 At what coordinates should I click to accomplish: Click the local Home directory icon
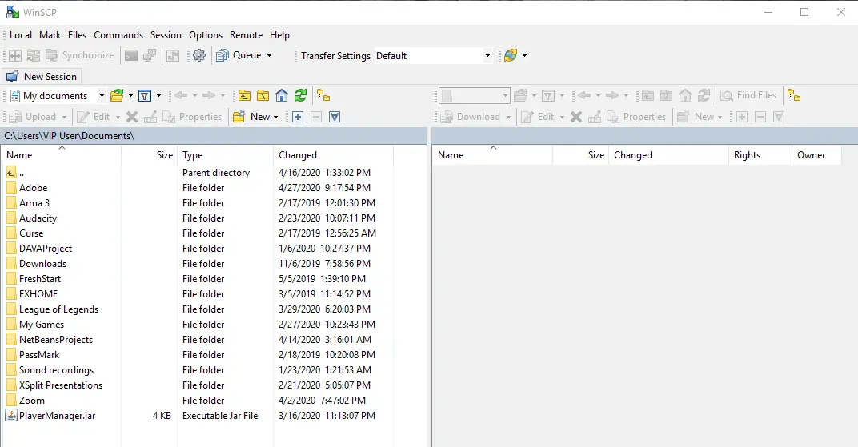point(282,95)
